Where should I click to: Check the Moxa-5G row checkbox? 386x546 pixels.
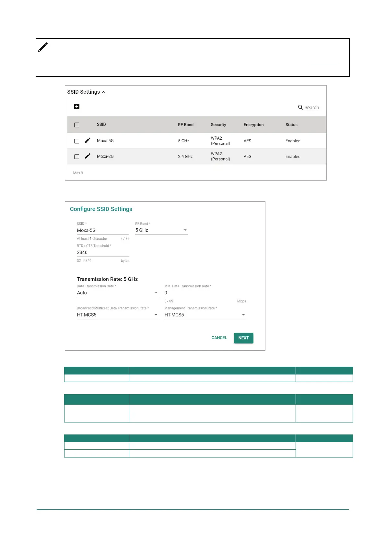[77, 141]
